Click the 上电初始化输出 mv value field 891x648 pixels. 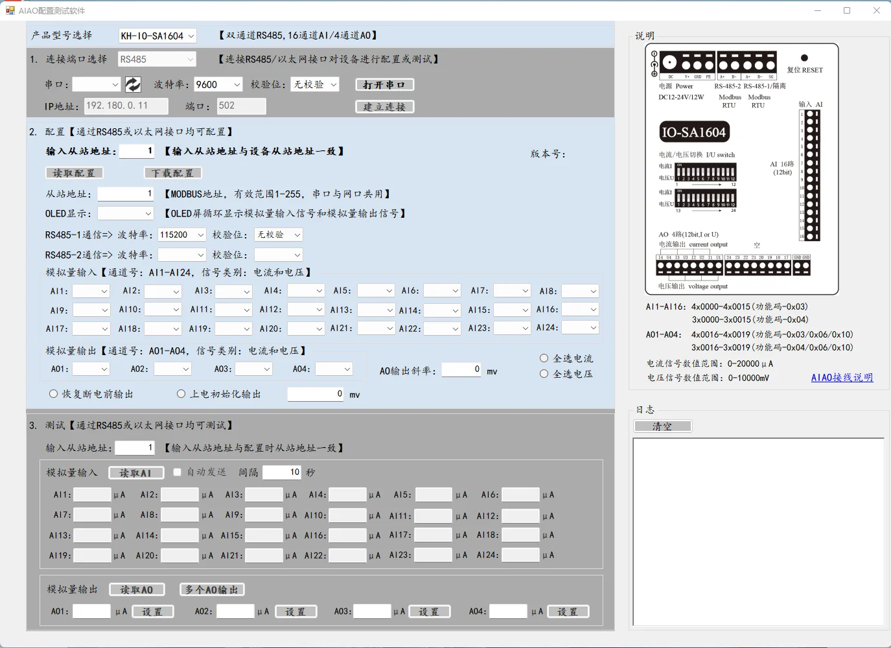(316, 393)
